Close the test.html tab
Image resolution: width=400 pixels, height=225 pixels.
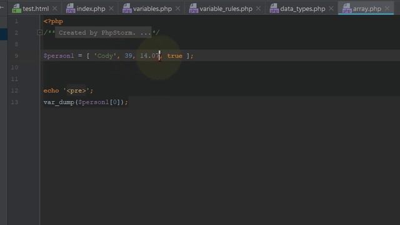pos(55,9)
